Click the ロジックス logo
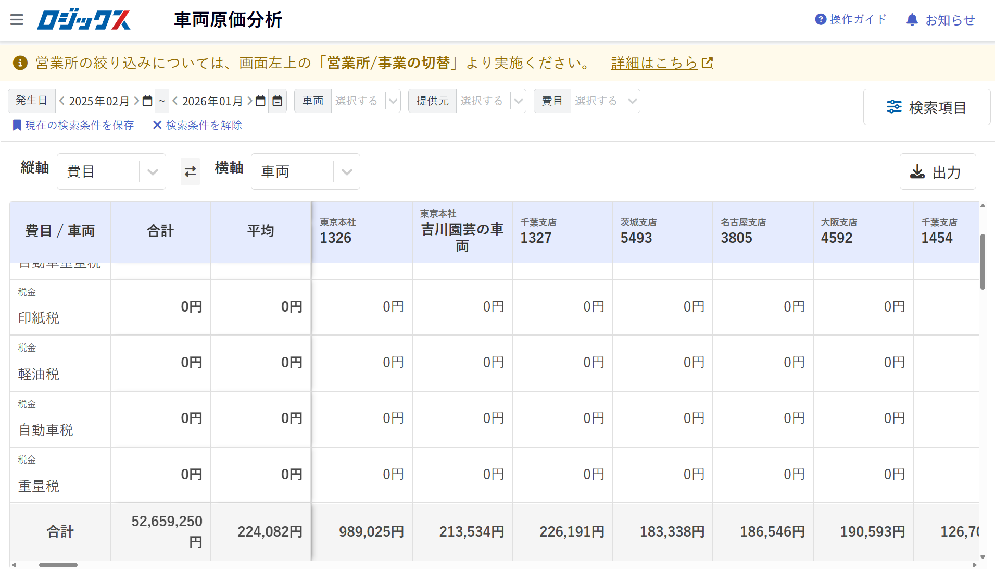 [x=84, y=20]
